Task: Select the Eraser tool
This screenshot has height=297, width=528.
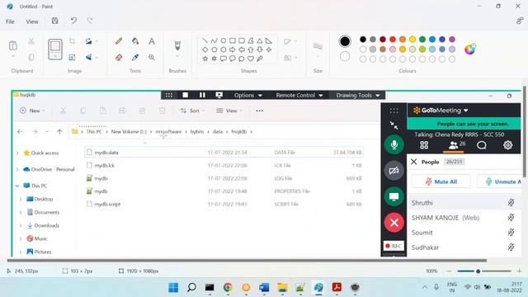Action: 119,58
